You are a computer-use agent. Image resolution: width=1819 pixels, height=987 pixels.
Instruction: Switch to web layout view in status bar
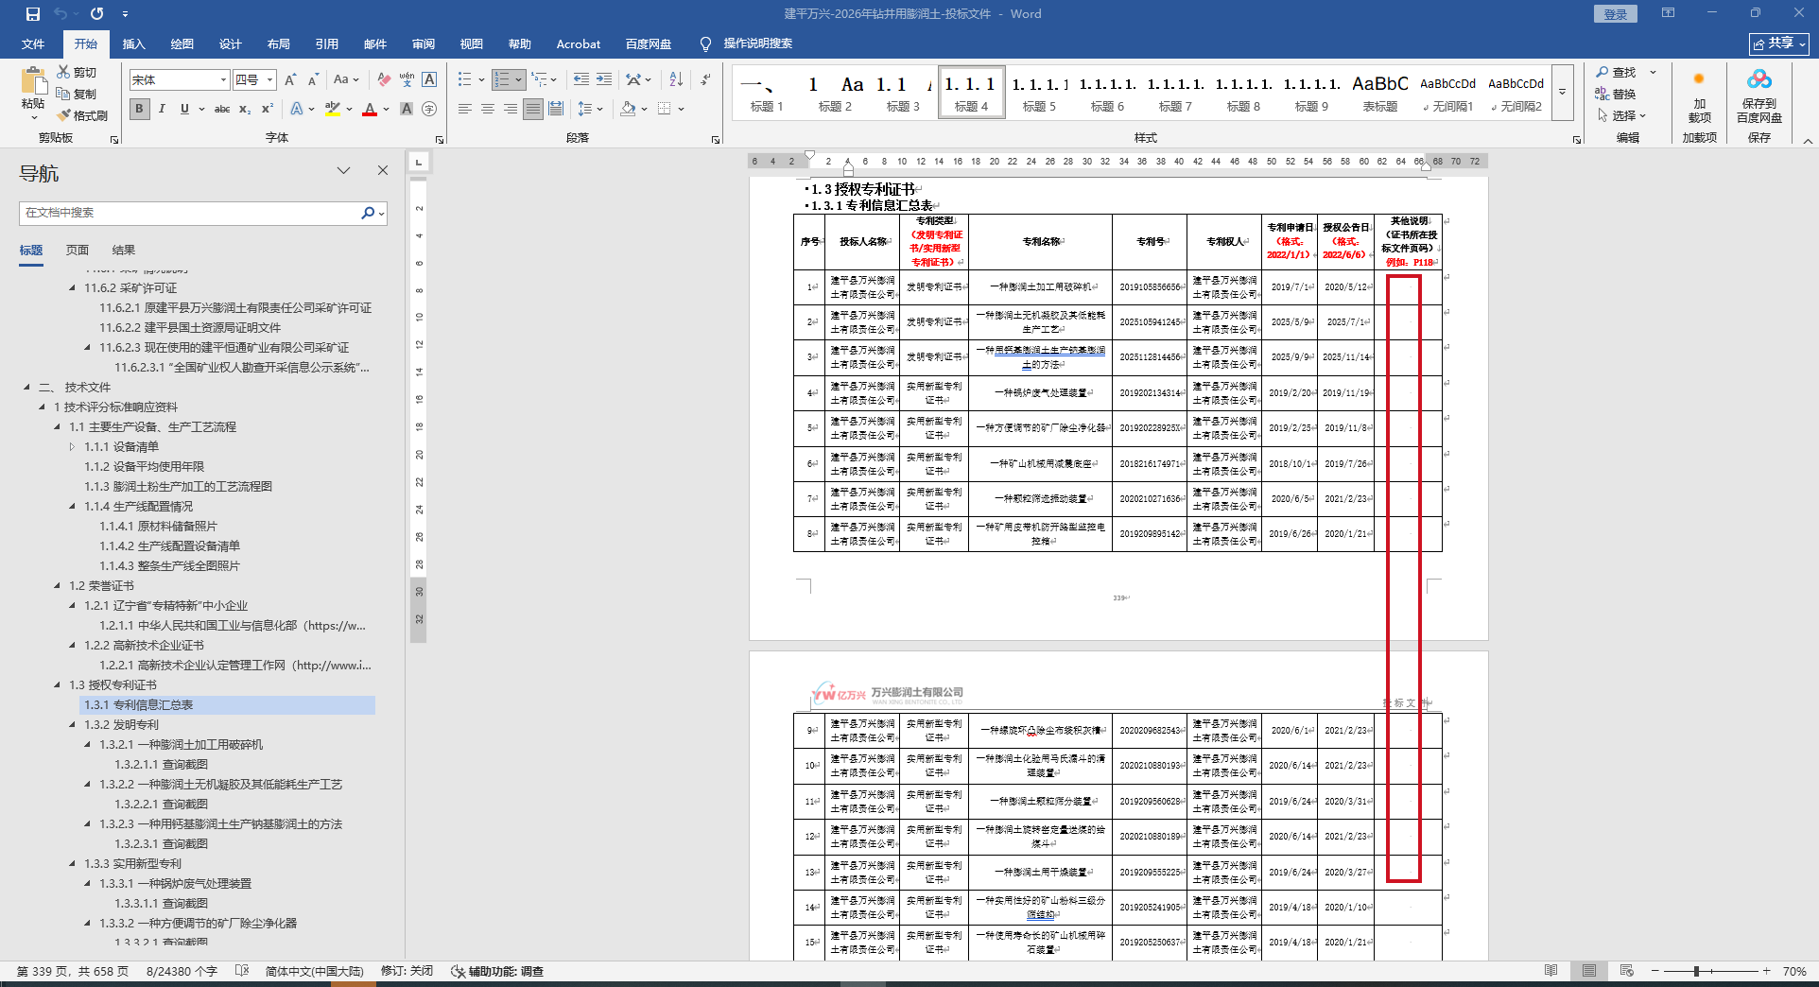[1627, 971]
